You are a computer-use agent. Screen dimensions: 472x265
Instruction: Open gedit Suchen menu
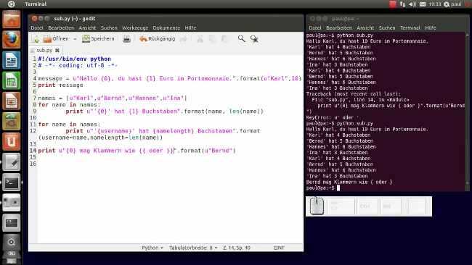[x=109, y=28]
